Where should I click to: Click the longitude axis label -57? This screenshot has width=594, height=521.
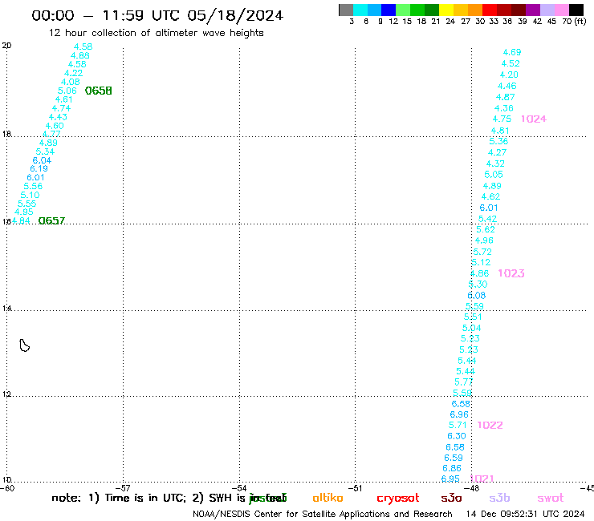tap(123, 488)
